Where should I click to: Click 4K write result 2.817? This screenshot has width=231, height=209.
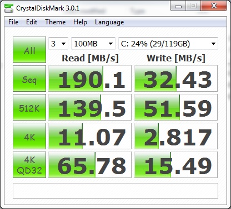tap(176, 136)
